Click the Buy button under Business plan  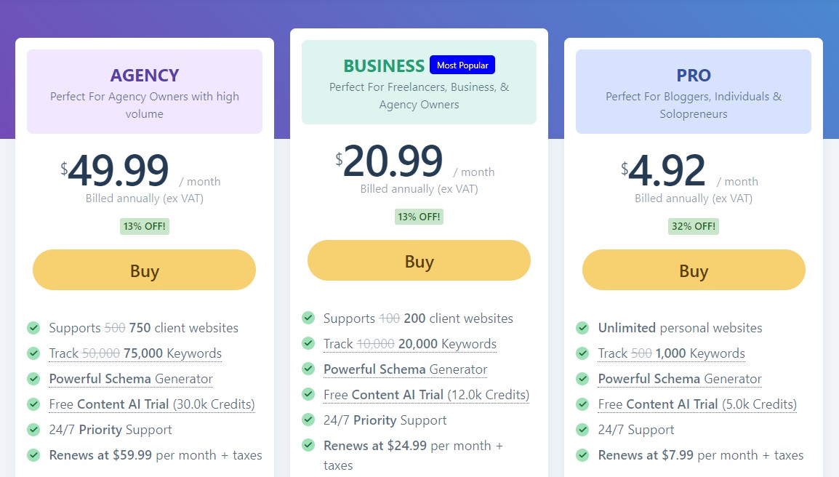click(419, 261)
